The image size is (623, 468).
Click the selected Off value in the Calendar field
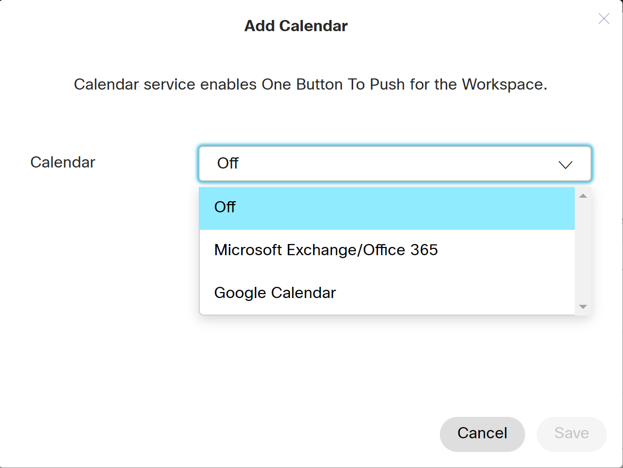(x=228, y=164)
